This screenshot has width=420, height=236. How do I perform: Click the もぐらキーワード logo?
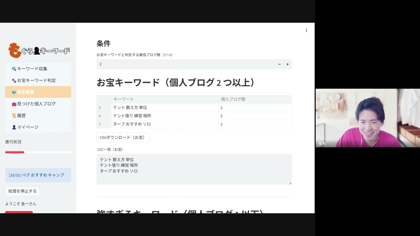(x=39, y=50)
